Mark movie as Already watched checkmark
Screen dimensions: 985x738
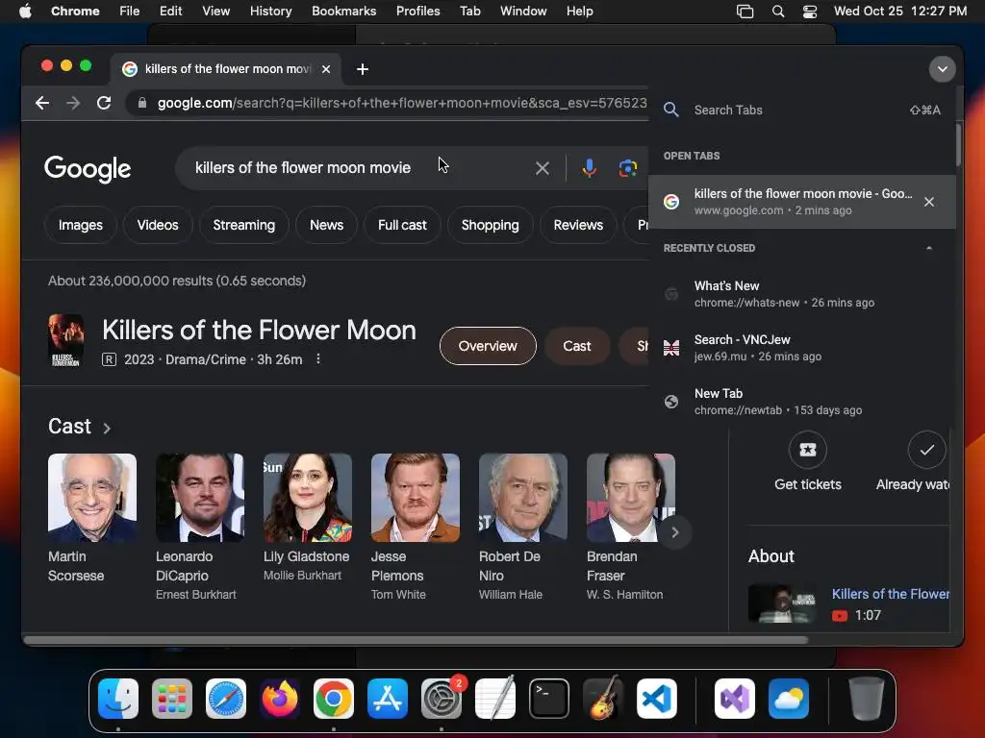tap(926, 450)
